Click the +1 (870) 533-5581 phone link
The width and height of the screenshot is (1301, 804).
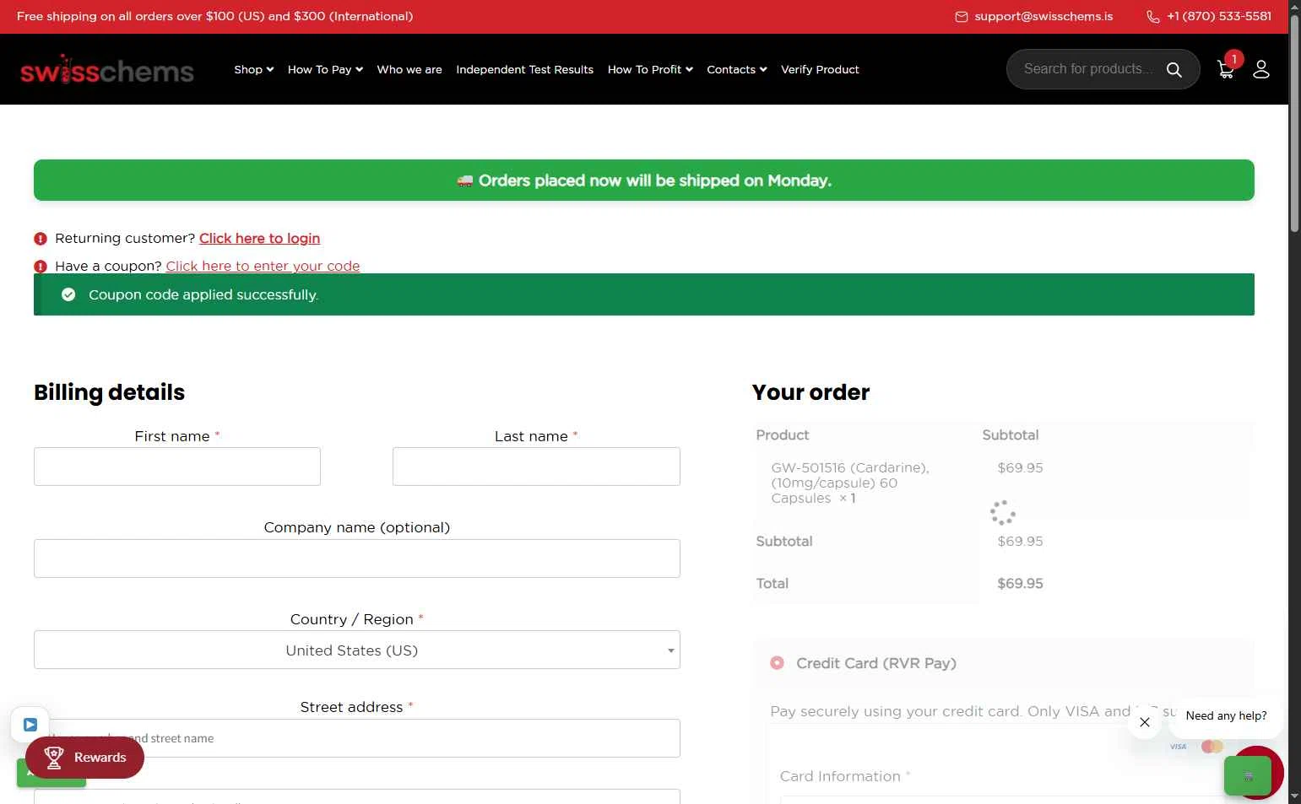point(1219,16)
